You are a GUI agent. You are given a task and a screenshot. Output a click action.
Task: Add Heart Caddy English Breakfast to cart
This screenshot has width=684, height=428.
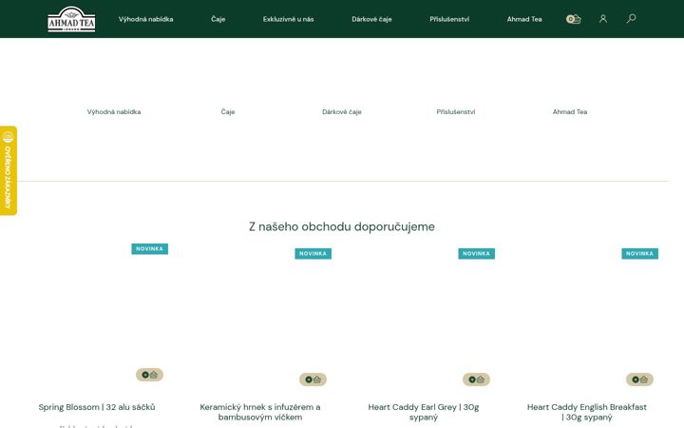pos(639,379)
